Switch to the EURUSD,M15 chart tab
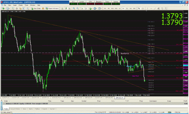This screenshot has width=189, height=114. (x=56, y=98)
